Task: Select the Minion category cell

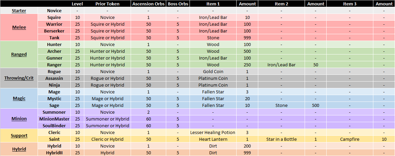Action: click(x=19, y=119)
